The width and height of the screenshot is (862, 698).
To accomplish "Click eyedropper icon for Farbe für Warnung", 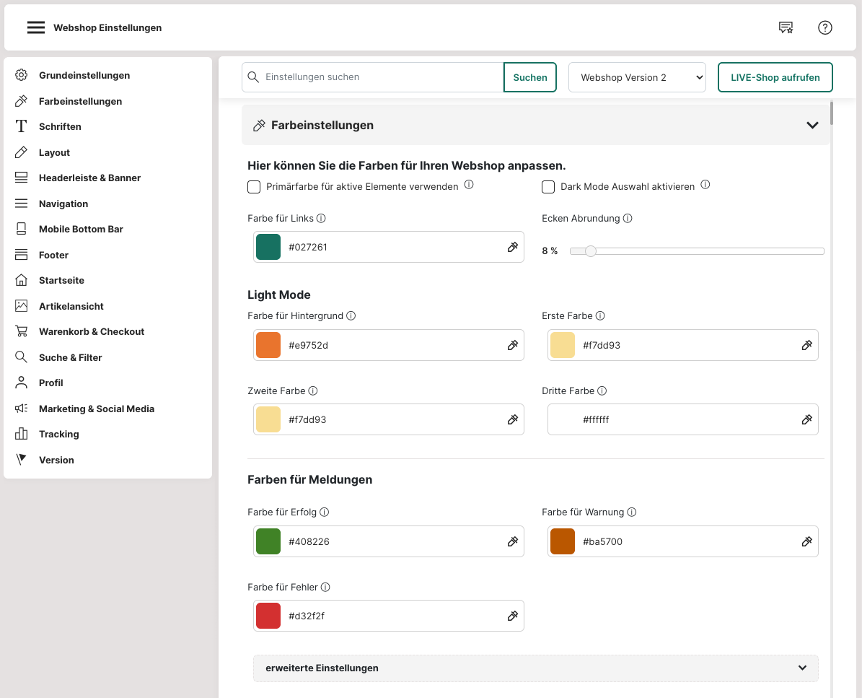I will coord(807,541).
